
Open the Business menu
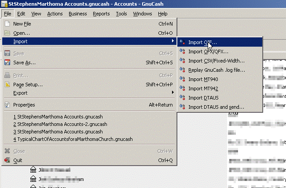pos(78,14)
